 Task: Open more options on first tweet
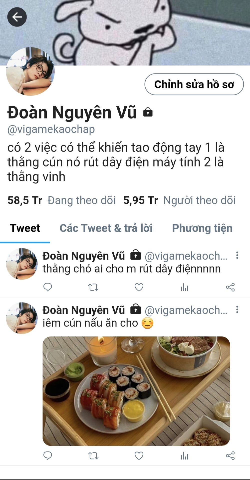tap(237, 255)
